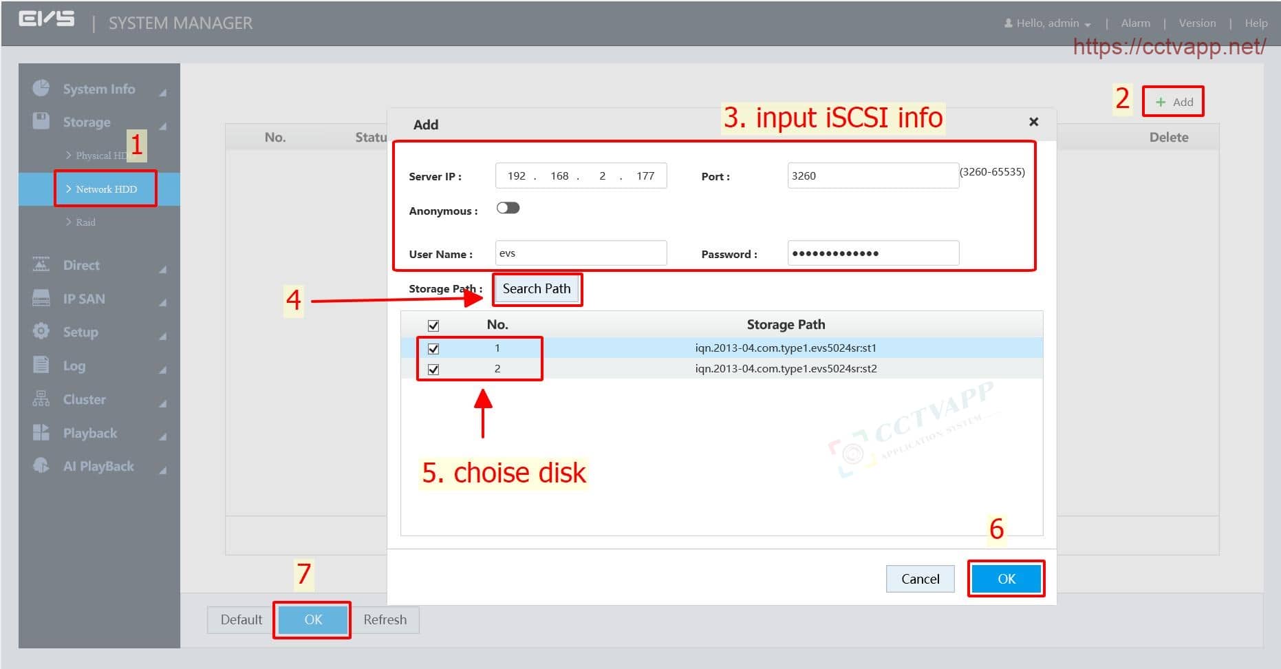This screenshot has height=669, width=1281.
Task: Click the Setup gear icon
Action: 41,331
